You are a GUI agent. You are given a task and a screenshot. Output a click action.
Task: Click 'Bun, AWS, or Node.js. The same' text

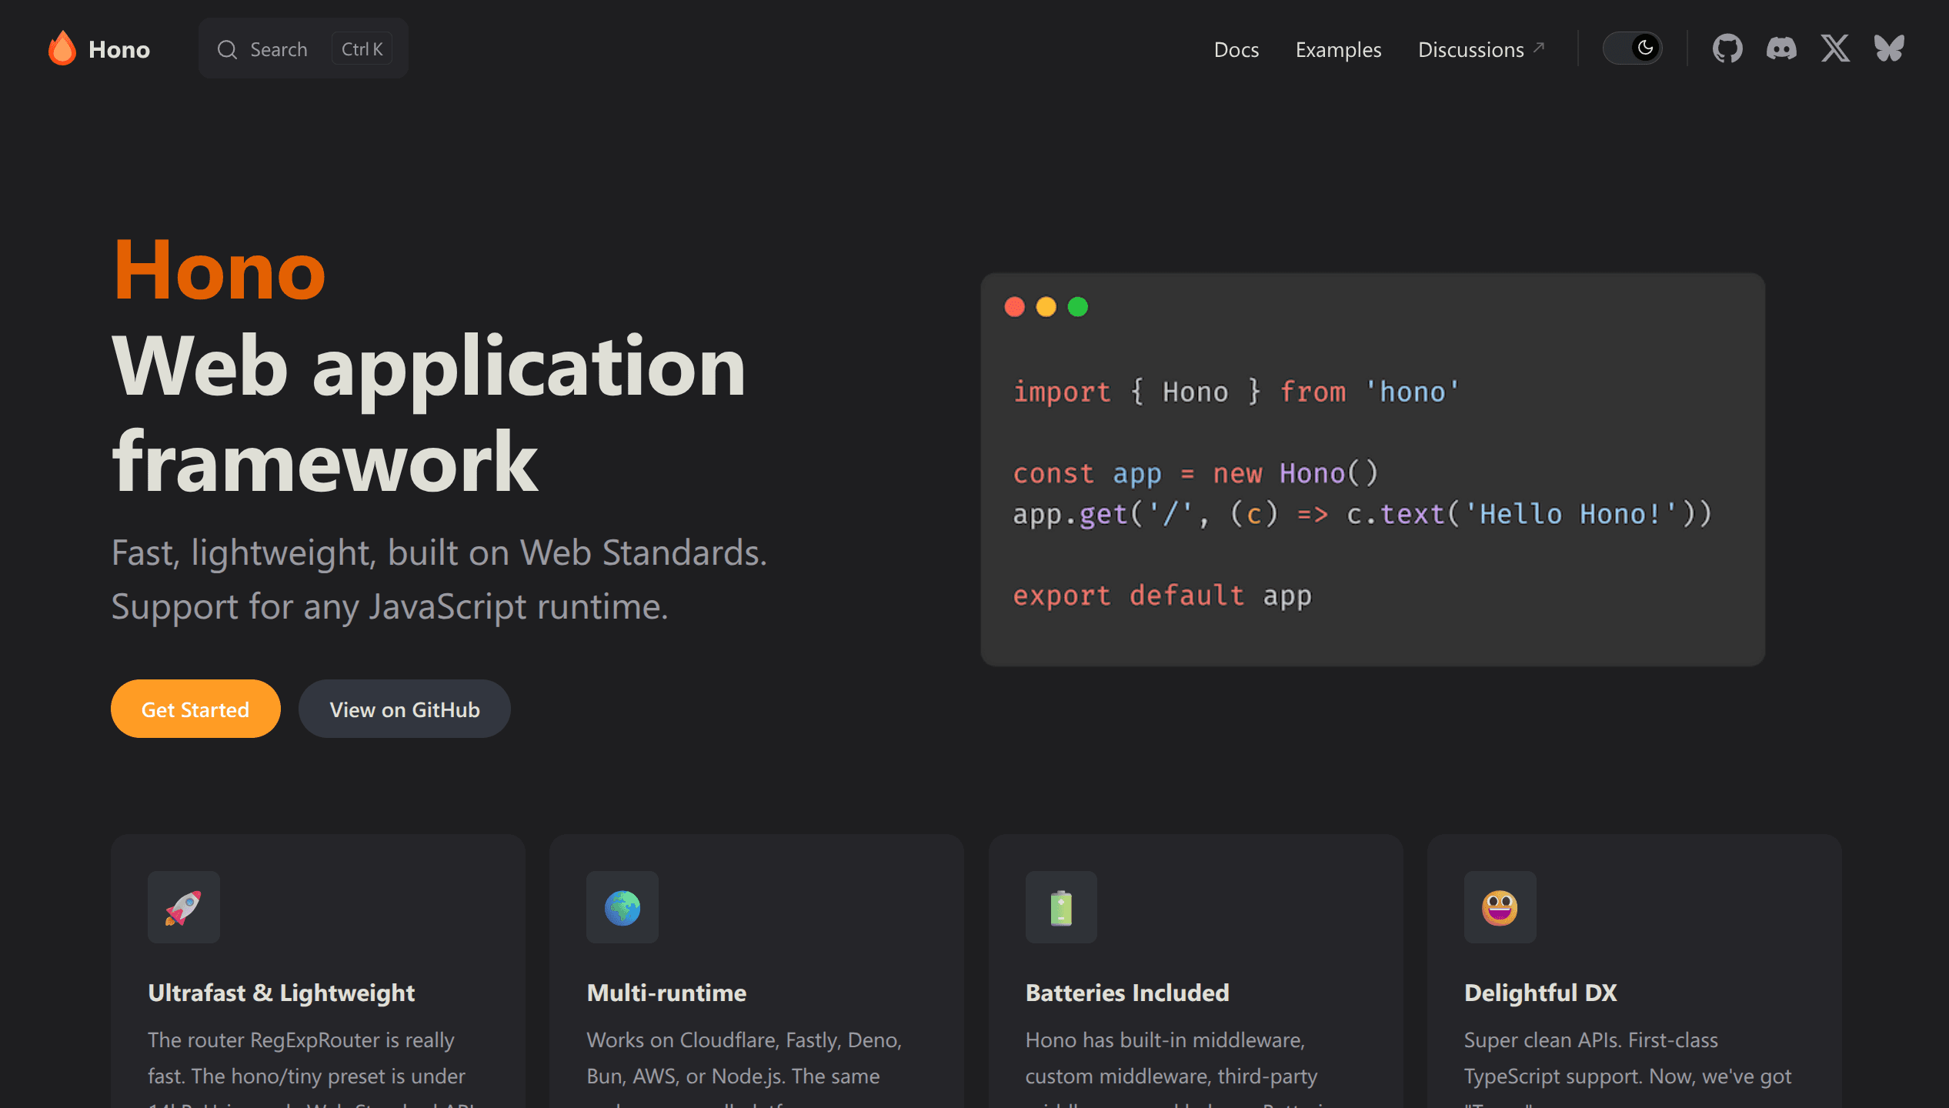[733, 1076]
